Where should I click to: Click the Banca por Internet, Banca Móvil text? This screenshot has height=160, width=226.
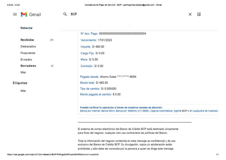pyautogui.click(x=97, y=111)
